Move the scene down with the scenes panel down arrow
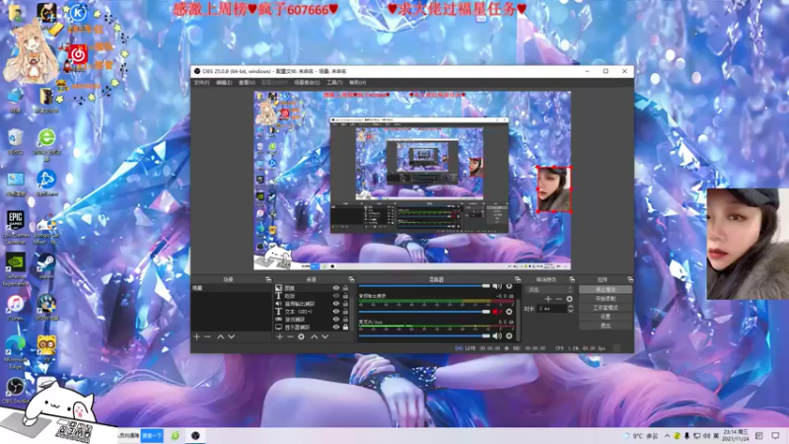Viewport: 789px width, 444px height. click(231, 336)
